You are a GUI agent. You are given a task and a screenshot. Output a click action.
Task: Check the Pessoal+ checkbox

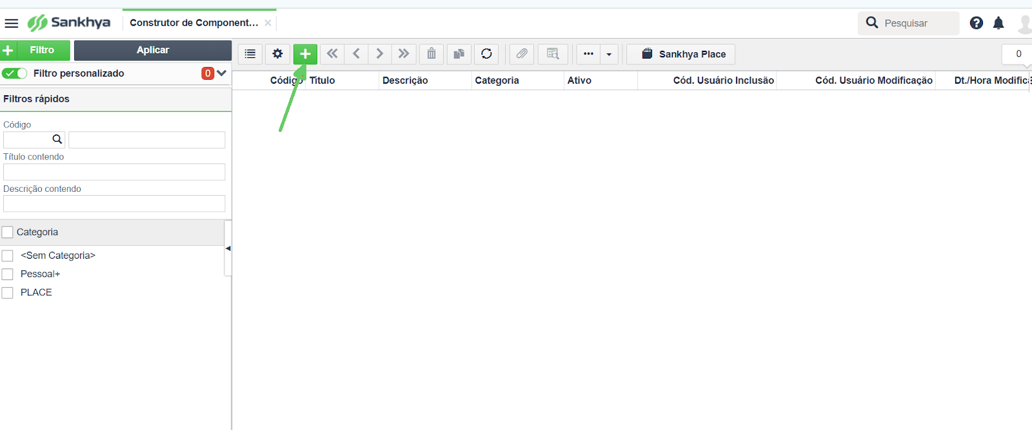point(8,274)
